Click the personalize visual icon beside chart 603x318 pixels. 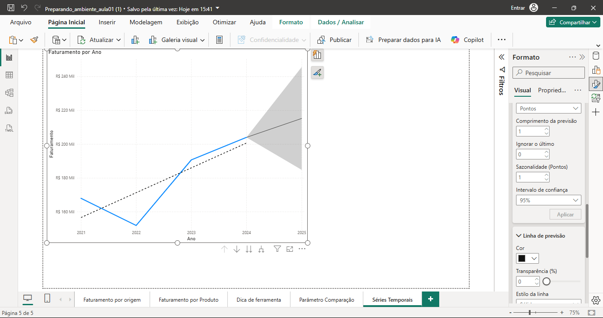click(x=317, y=55)
